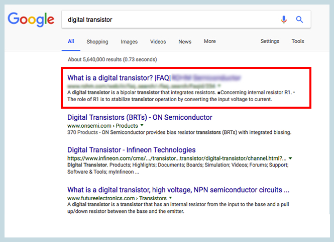Expand dropdown arrow next to infineon.com URL
Viewport: 334px width, 242px height.
point(290,158)
